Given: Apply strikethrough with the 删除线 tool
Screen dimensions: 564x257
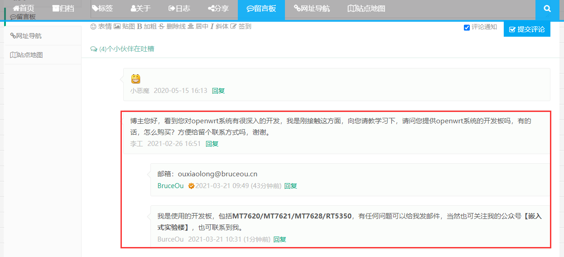Looking at the screenshot, I should (172, 26).
